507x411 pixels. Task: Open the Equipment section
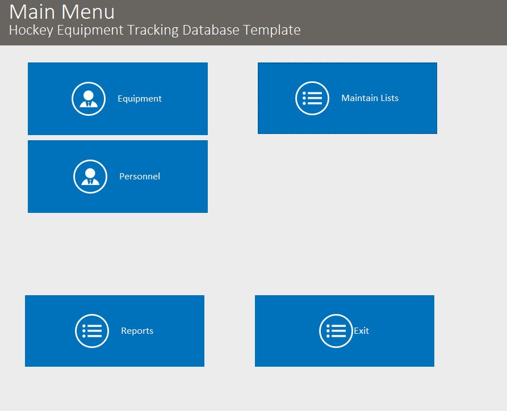(x=118, y=99)
